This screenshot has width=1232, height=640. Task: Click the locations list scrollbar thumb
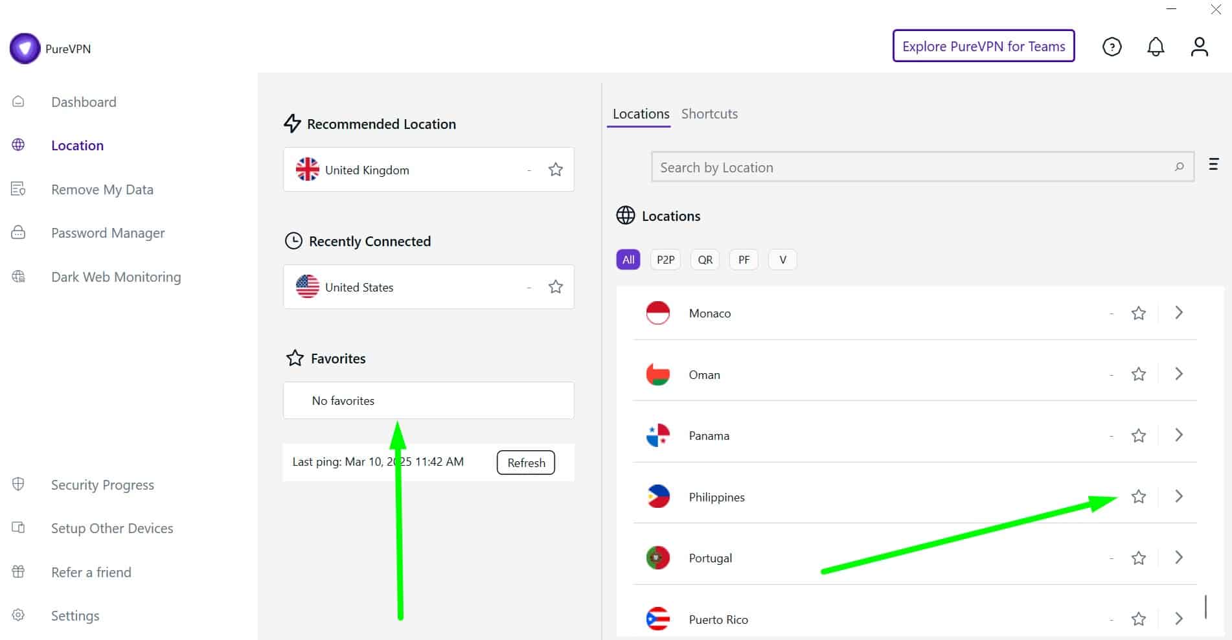click(x=1205, y=607)
